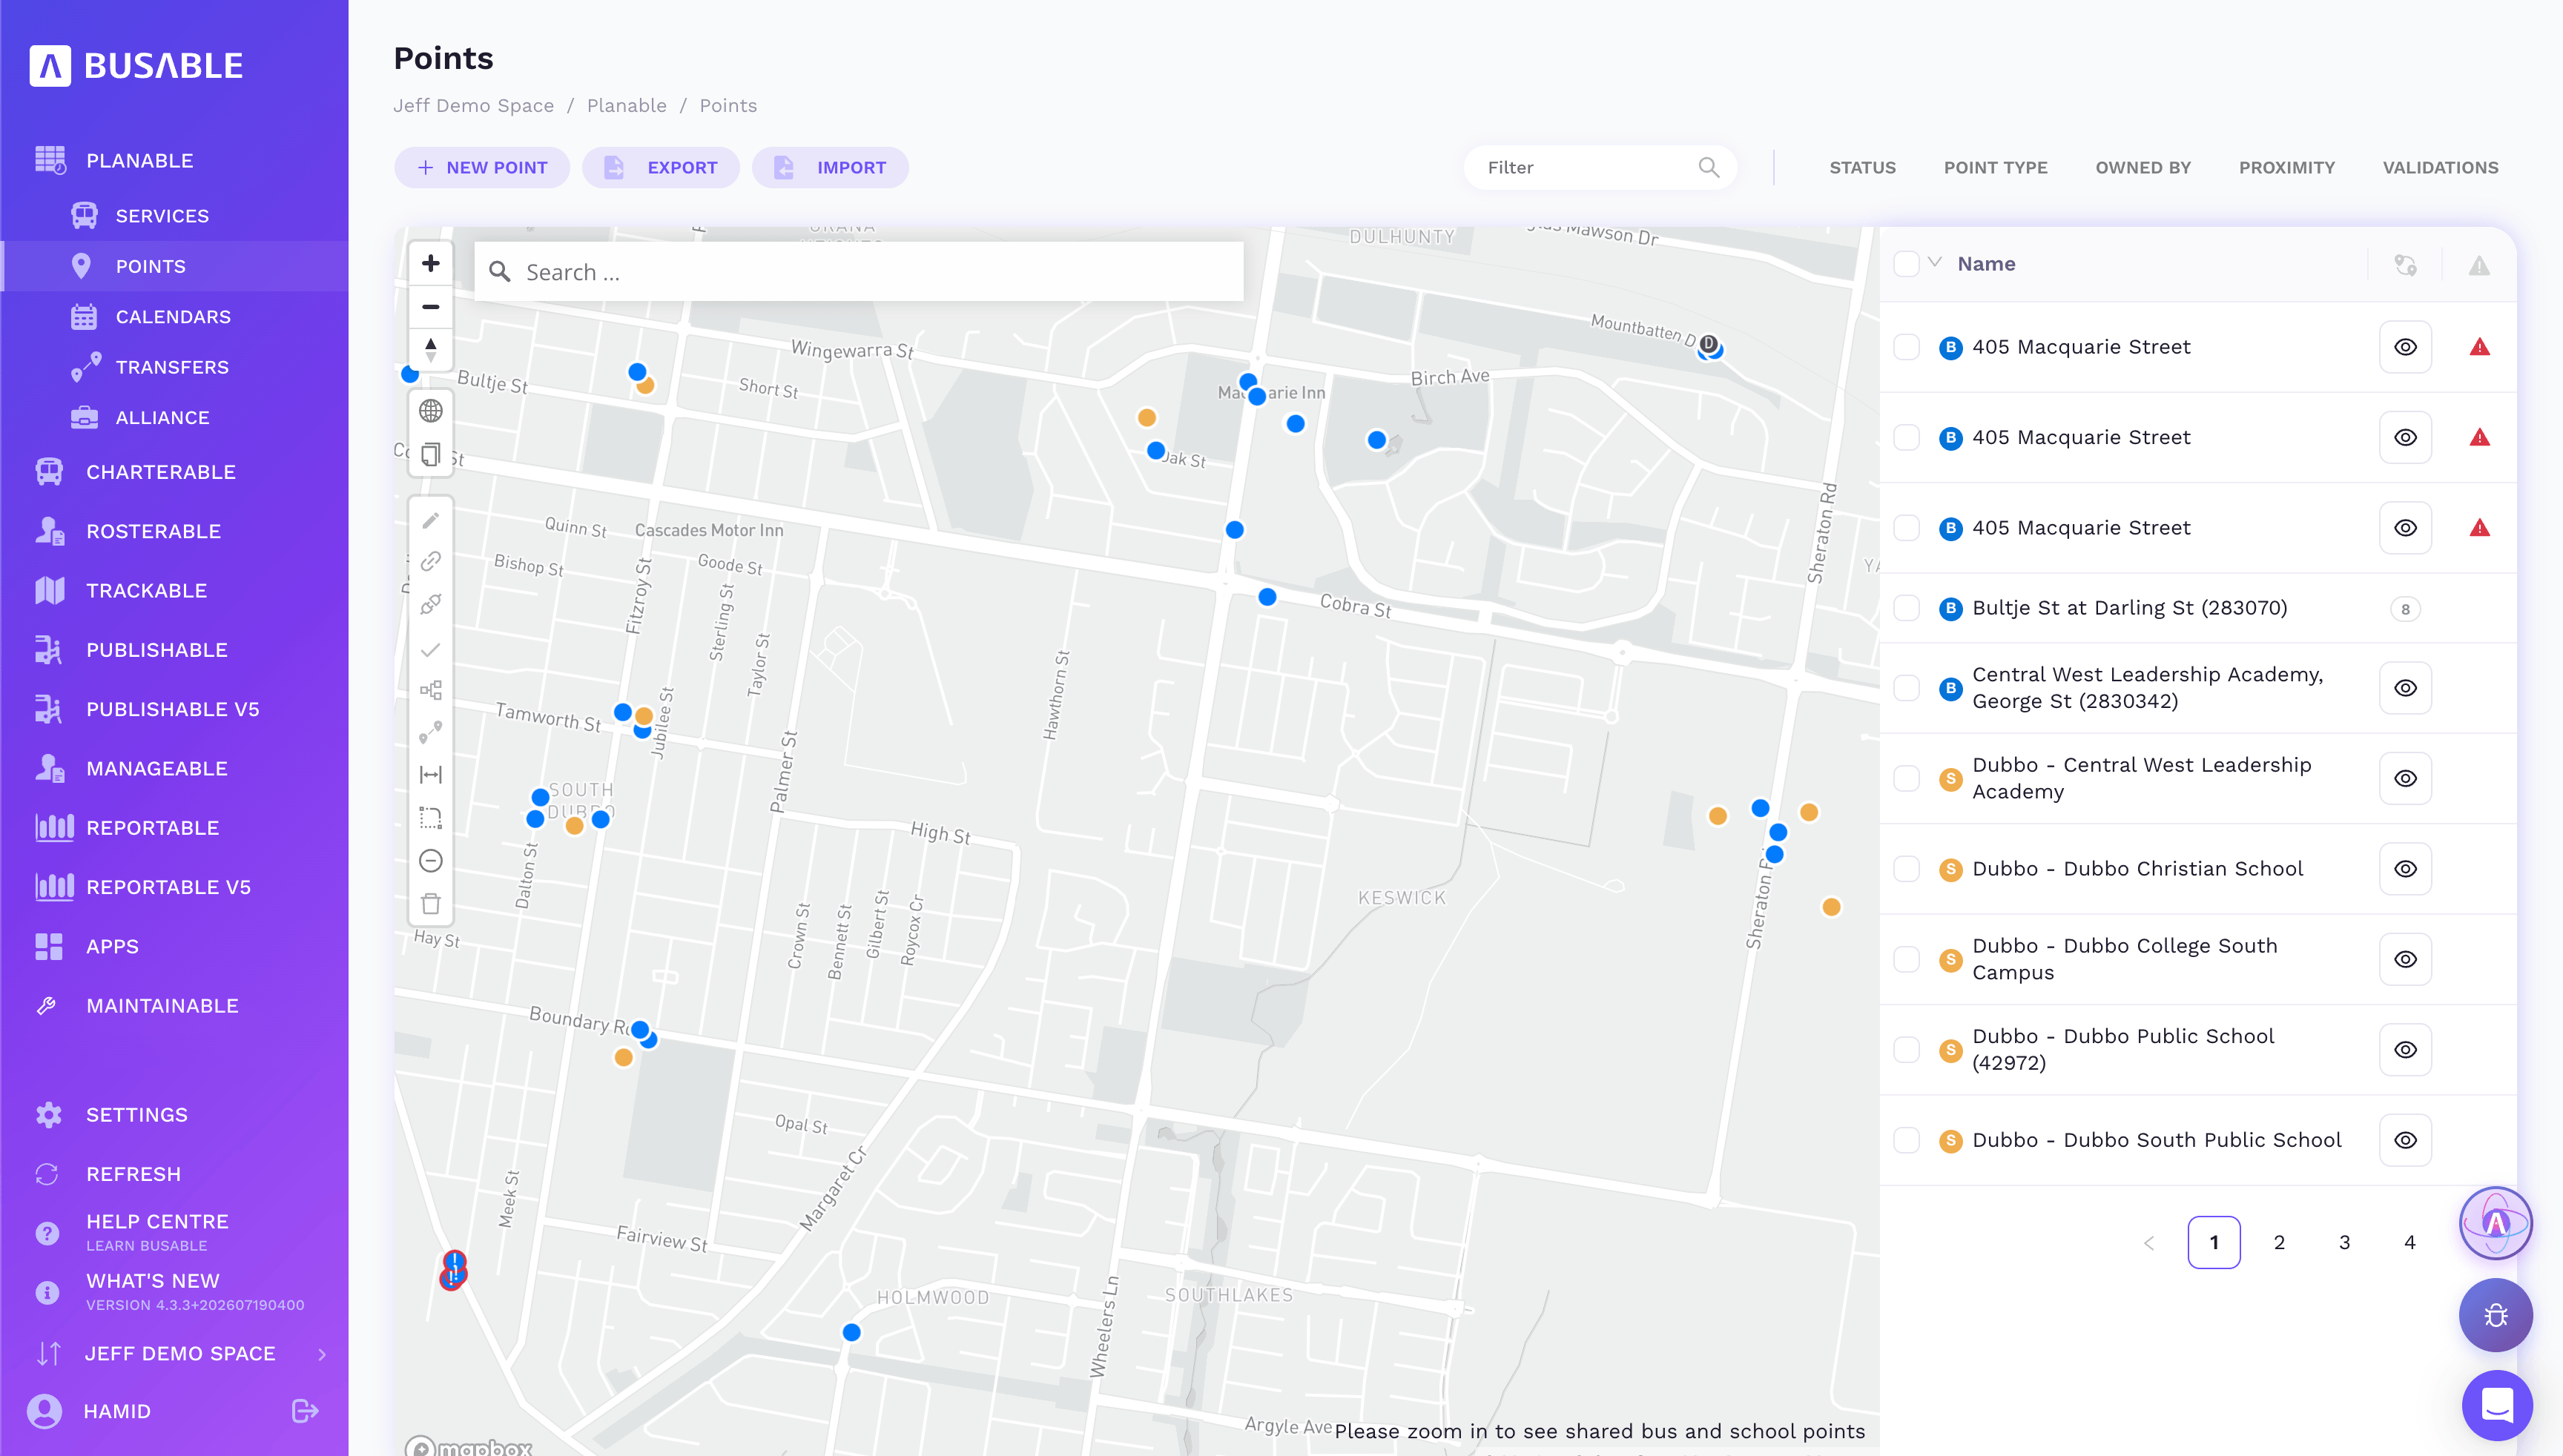Tick checkbox for Dubbo Christian School

tap(1907, 869)
